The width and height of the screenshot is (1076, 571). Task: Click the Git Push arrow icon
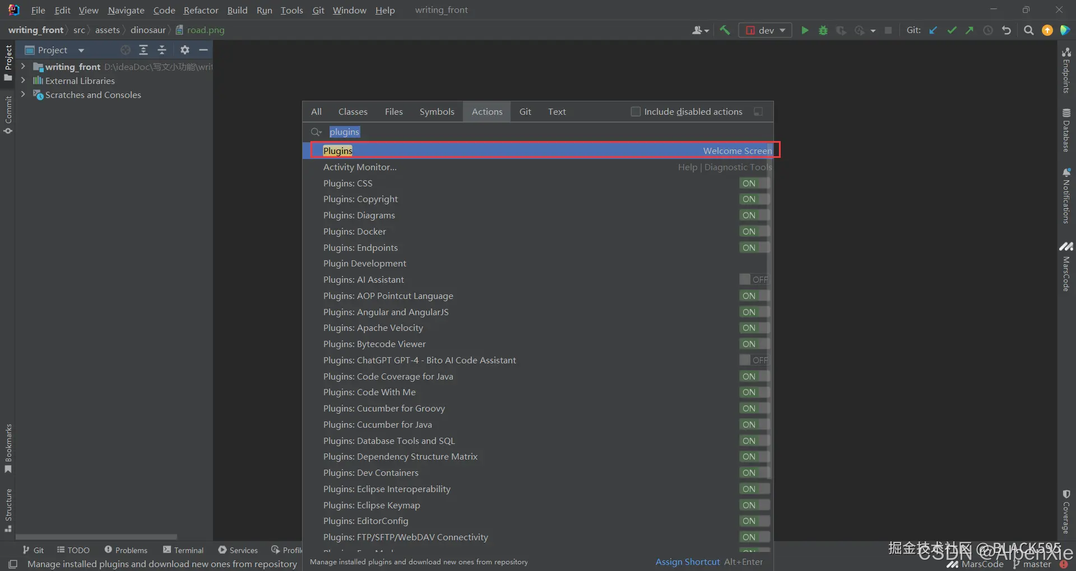(x=970, y=30)
